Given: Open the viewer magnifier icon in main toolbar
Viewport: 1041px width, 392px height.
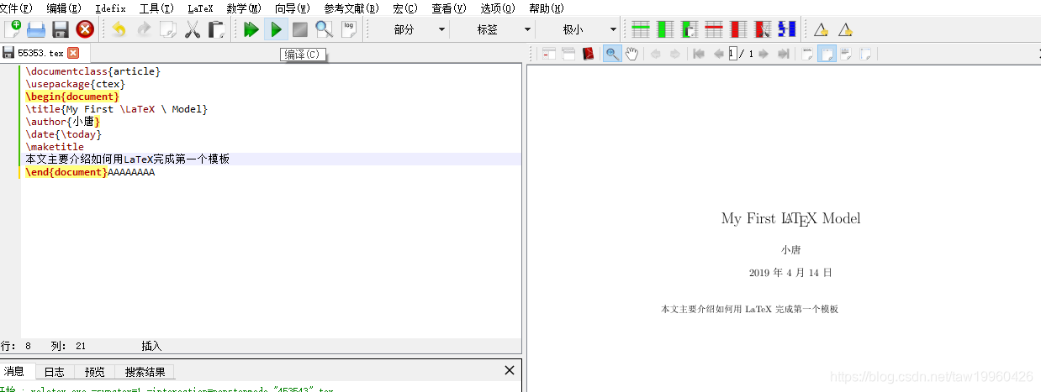Looking at the screenshot, I should [x=324, y=29].
